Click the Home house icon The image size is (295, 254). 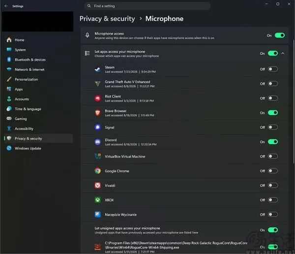[9, 40]
